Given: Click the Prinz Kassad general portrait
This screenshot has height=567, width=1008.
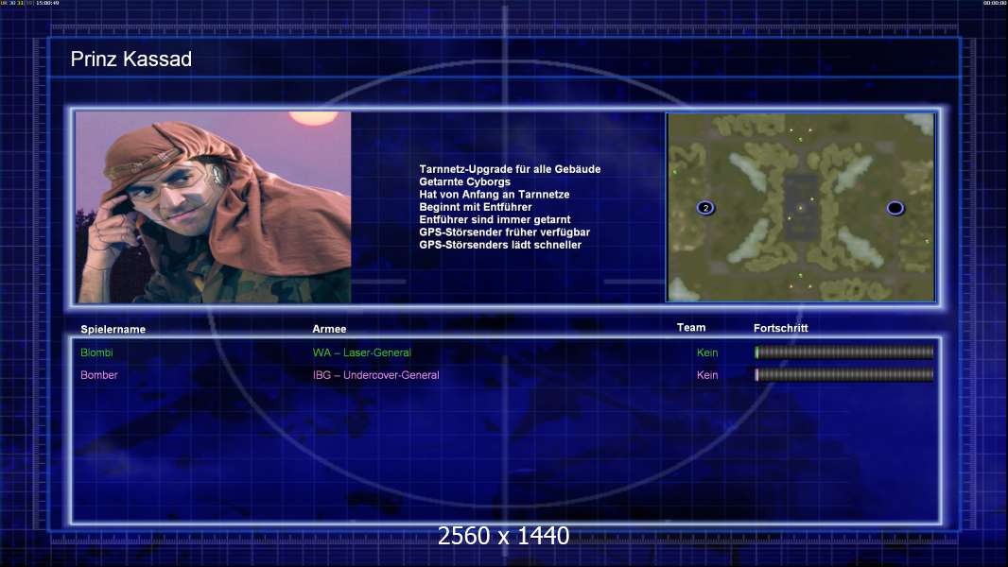Looking at the screenshot, I should [x=214, y=207].
